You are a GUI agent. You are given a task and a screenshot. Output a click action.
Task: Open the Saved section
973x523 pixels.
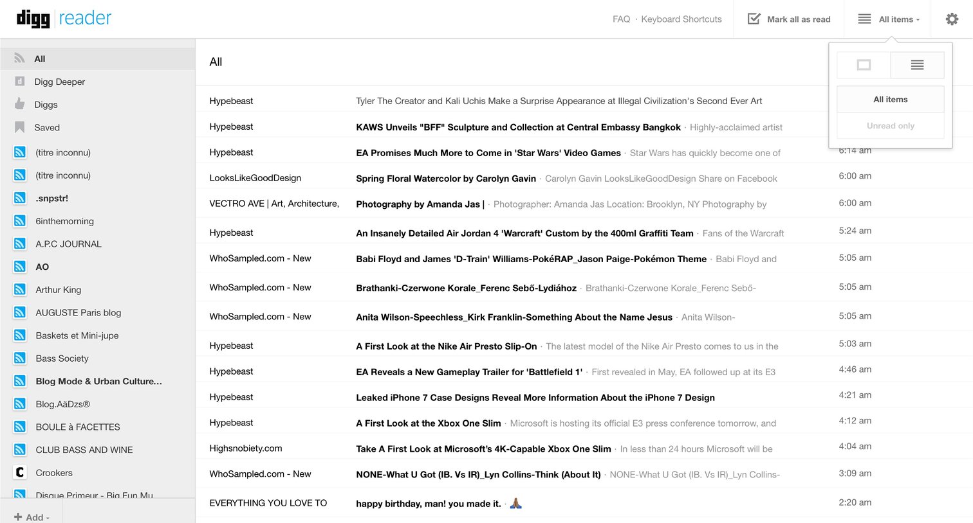[47, 127]
